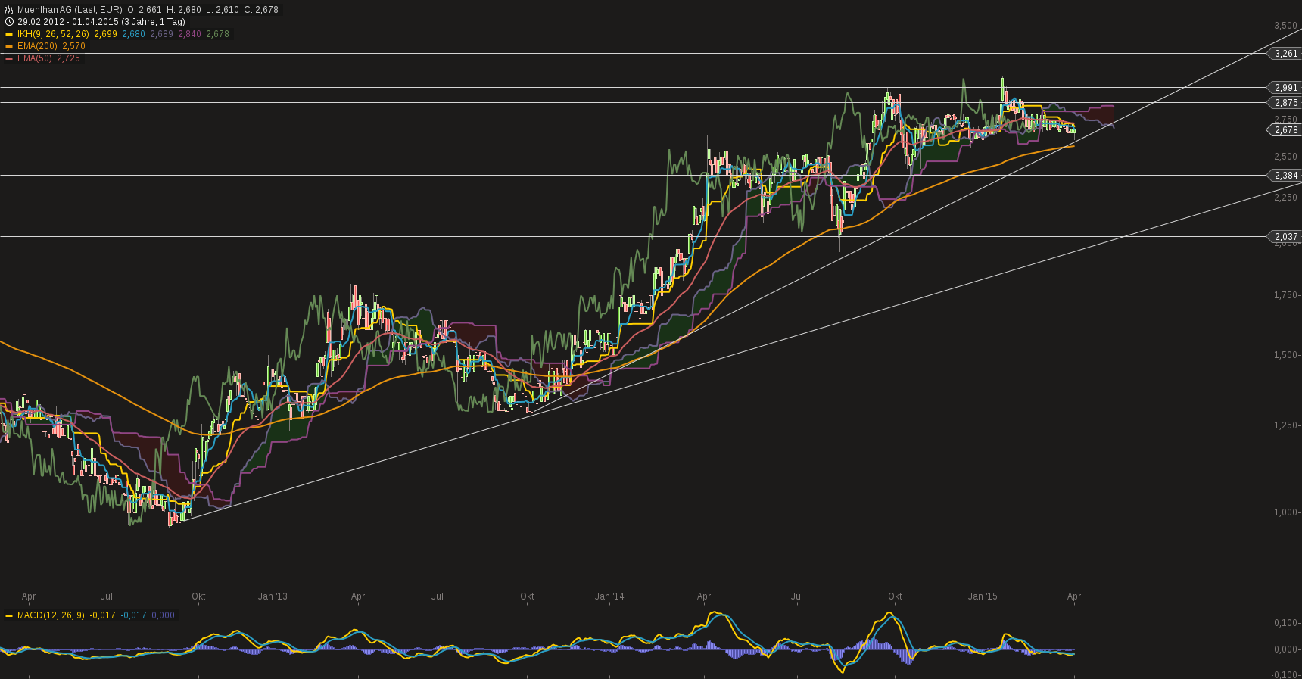This screenshot has width=1302, height=679.
Task: Click the clock icon beside the date range
Action: coord(9,22)
